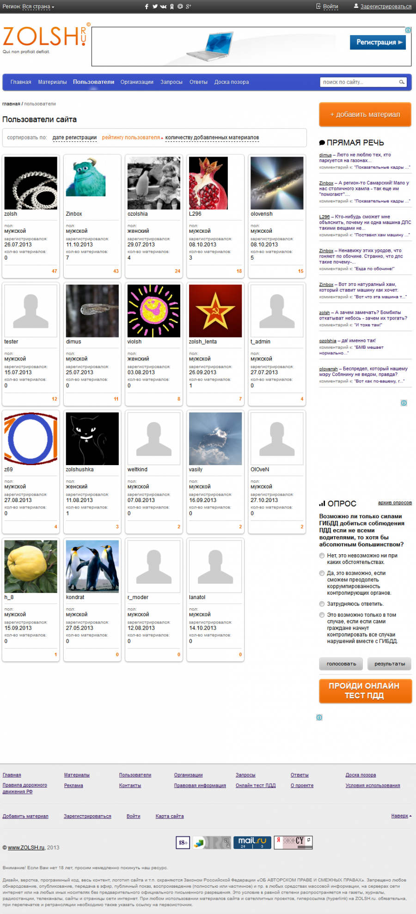Choose poll option 'Да, это возможно'
416x914 pixels.
[x=322, y=573]
